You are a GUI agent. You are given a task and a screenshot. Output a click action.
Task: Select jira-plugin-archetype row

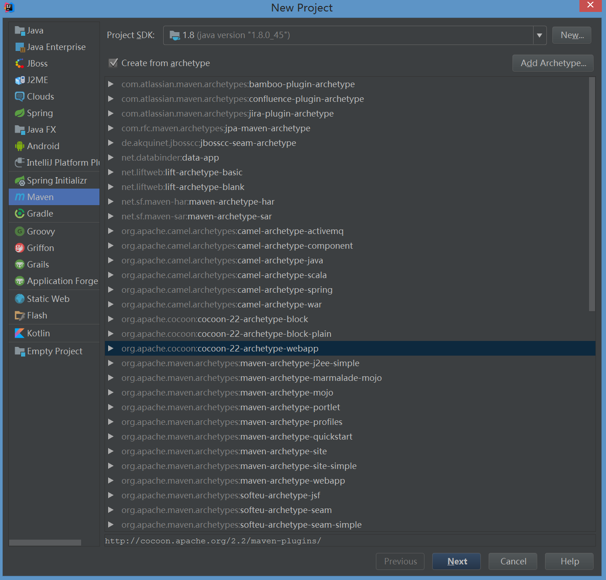tap(350, 113)
